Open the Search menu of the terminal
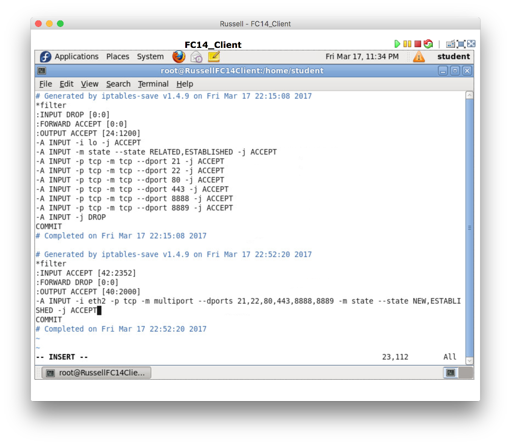This screenshot has height=445, width=511. (118, 84)
